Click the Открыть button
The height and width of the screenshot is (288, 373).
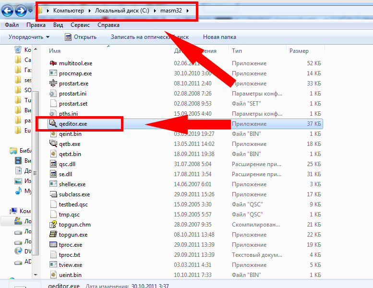pos(81,37)
